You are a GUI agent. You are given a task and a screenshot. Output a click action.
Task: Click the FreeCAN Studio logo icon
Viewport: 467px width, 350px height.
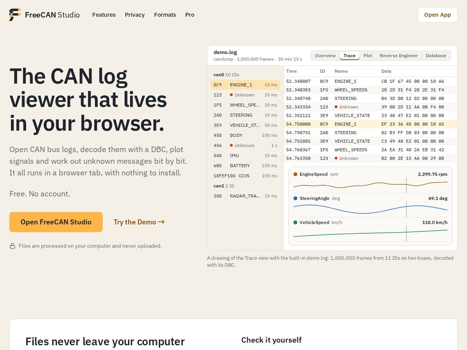pyautogui.click(x=15, y=15)
